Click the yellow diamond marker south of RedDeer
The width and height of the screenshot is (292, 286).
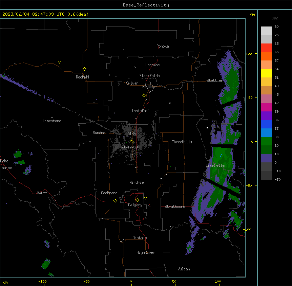(144, 95)
